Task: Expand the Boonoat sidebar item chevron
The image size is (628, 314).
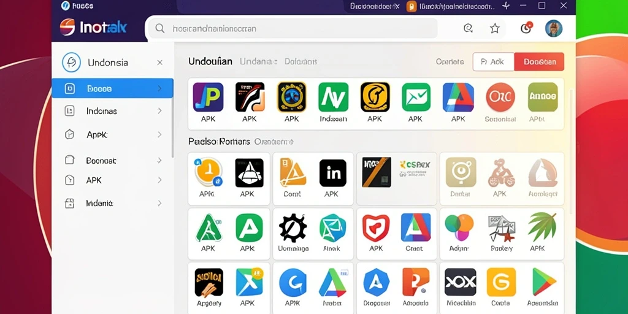Action: (159, 161)
